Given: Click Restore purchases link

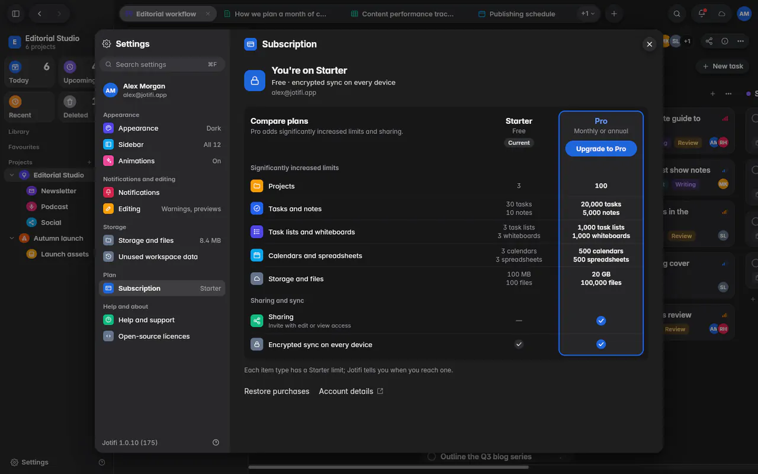Looking at the screenshot, I should click(277, 392).
